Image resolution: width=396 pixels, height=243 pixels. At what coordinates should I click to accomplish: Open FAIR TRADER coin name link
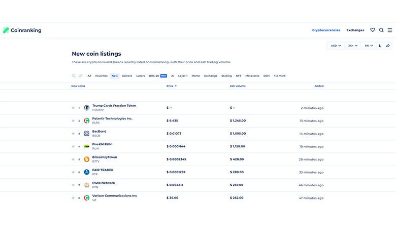103,170
